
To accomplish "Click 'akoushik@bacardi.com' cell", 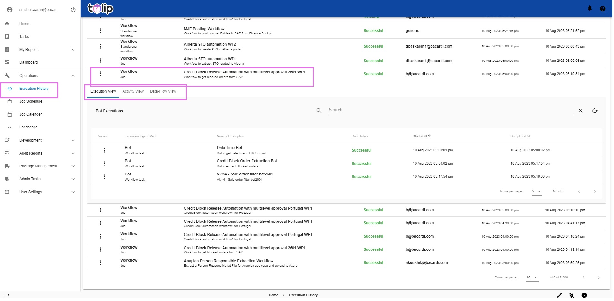I will point(427,263).
